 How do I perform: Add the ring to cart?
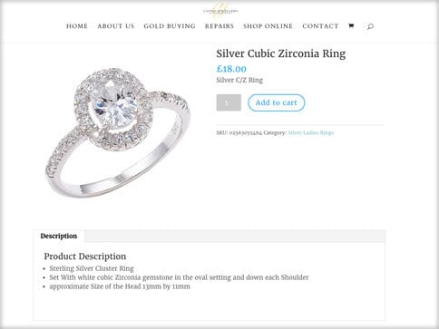point(276,102)
